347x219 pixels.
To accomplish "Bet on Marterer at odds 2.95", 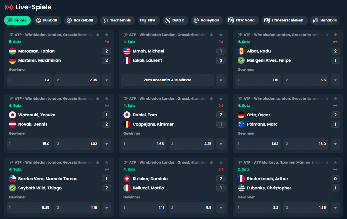I will (x=77, y=80).
